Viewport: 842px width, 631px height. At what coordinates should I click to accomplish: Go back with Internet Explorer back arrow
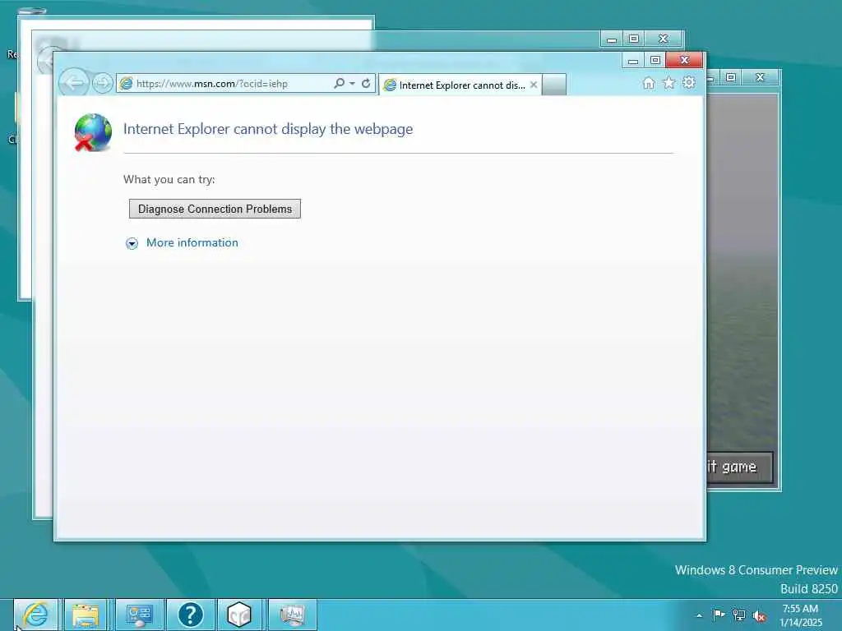coord(73,83)
